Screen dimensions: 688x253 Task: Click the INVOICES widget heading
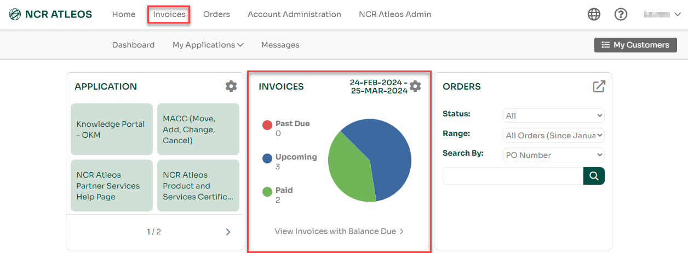click(x=281, y=86)
